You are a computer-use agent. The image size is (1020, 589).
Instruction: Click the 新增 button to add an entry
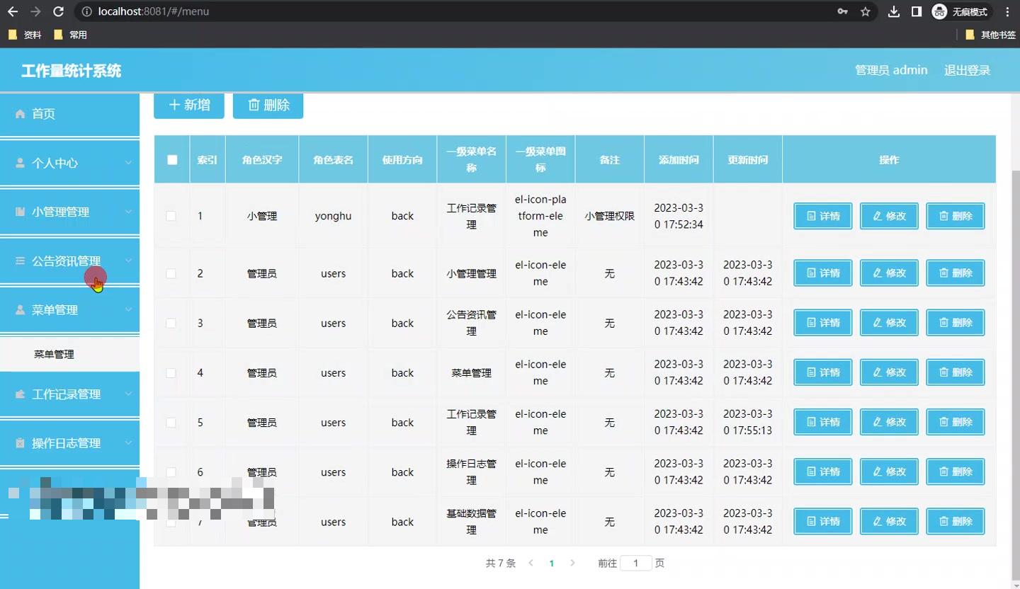(188, 105)
